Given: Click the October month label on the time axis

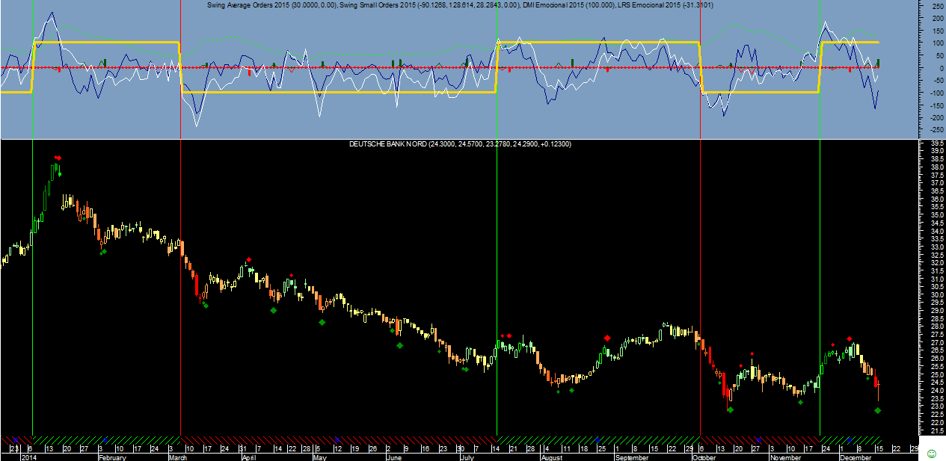Looking at the screenshot, I should [x=704, y=457].
